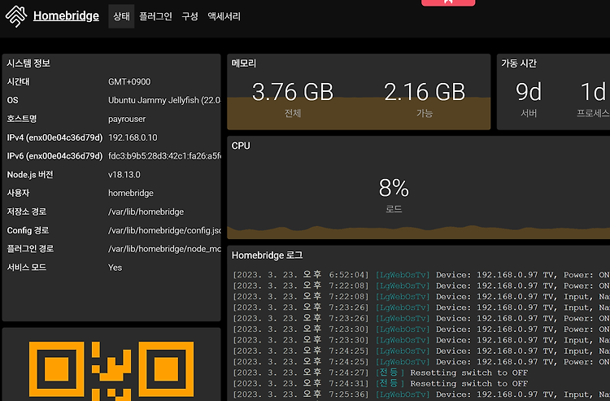The width and height of the screenshot is (610, 401).
Task: Click the 9d server uptime value
Action: [529, 92]
